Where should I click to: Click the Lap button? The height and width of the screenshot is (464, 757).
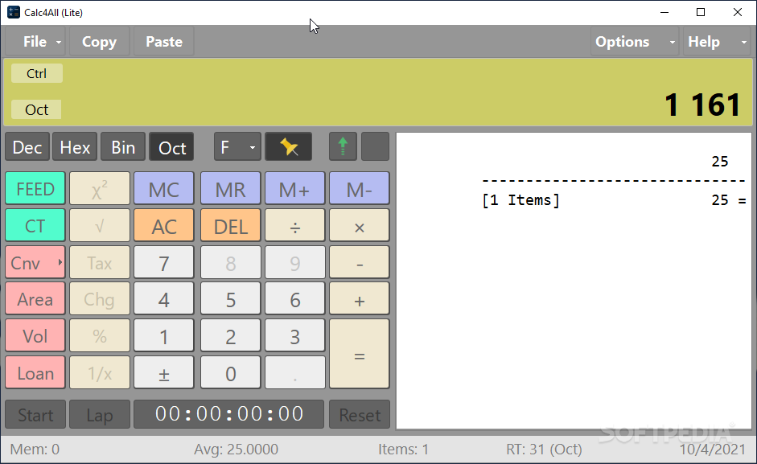pyautogui.click(x=100, y=414)
